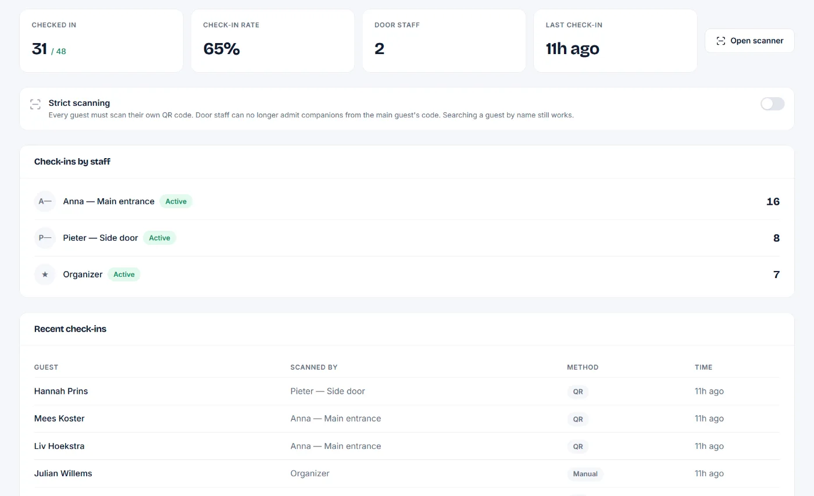Click the Time column header

point(704,367)
